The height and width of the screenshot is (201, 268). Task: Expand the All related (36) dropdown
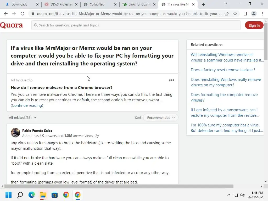click(x=23, y=118)
